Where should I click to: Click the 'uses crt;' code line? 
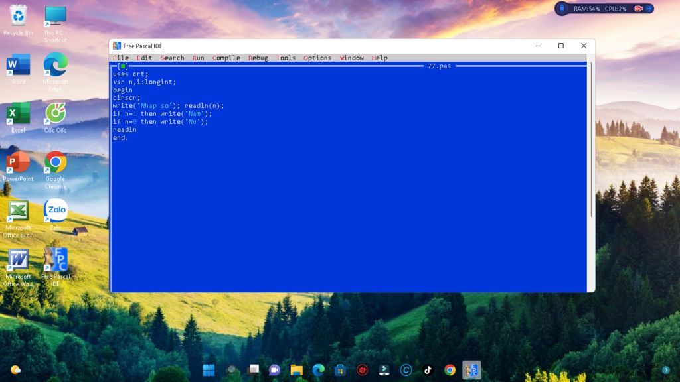click(131, 74)
